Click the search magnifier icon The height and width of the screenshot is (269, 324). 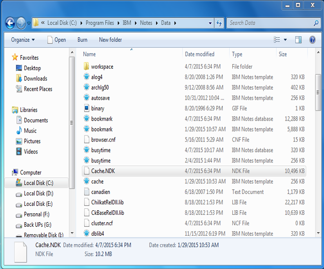tap(316, 23)
